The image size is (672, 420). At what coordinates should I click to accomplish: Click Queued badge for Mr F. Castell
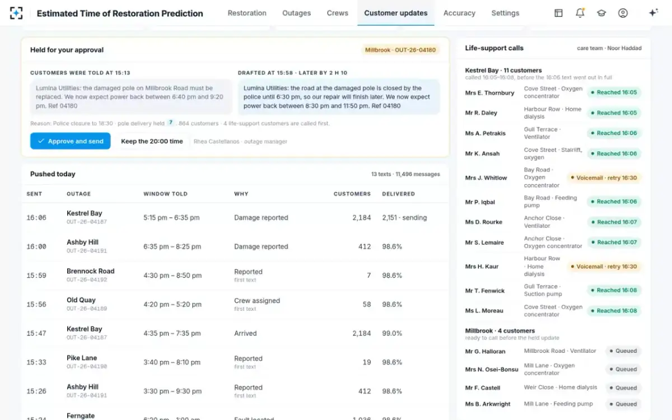point(623,388)
